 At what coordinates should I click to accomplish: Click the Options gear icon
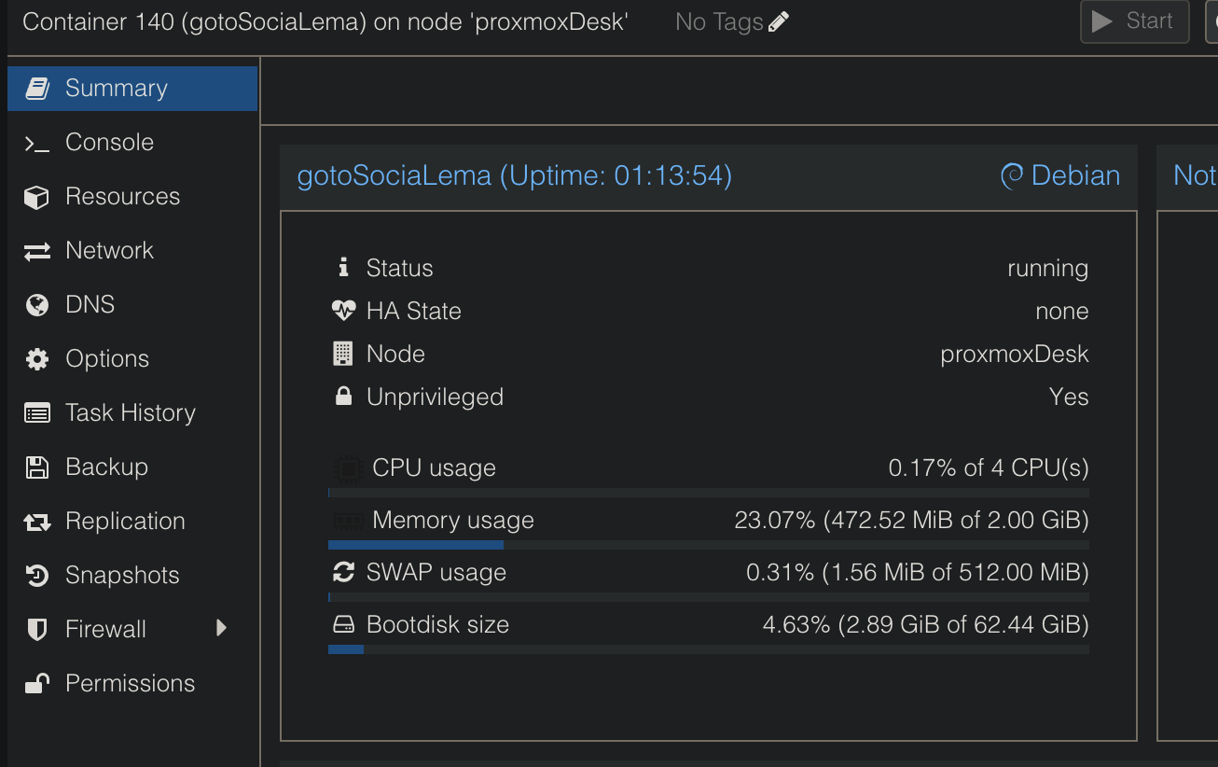click(x=36, y=359)
